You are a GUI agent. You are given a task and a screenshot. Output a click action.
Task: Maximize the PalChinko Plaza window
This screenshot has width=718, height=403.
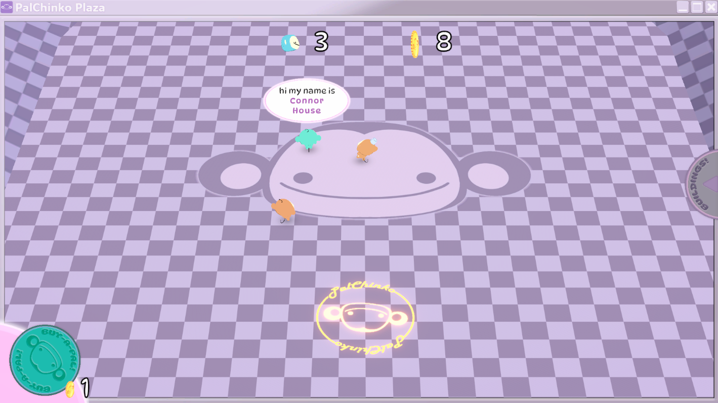[x=697, y=7]
